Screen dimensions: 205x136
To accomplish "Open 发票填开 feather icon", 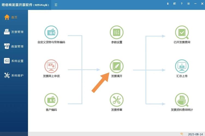I will tap(117, 66).
